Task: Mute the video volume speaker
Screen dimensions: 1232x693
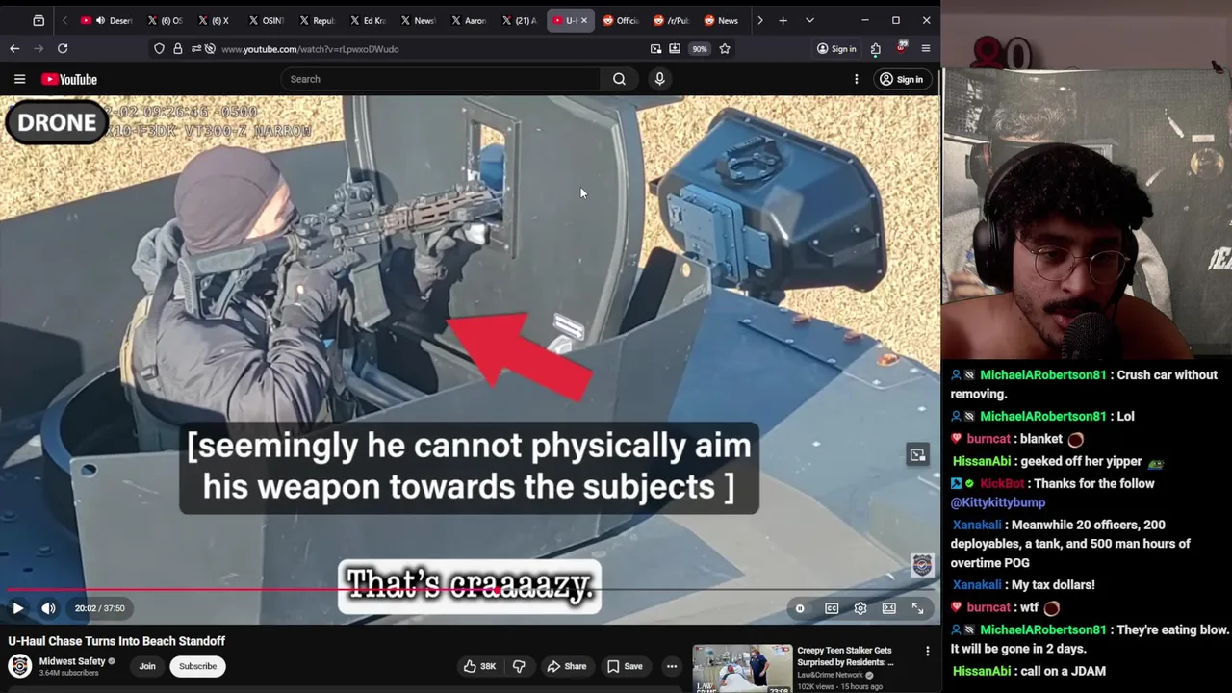Action: 48,608
